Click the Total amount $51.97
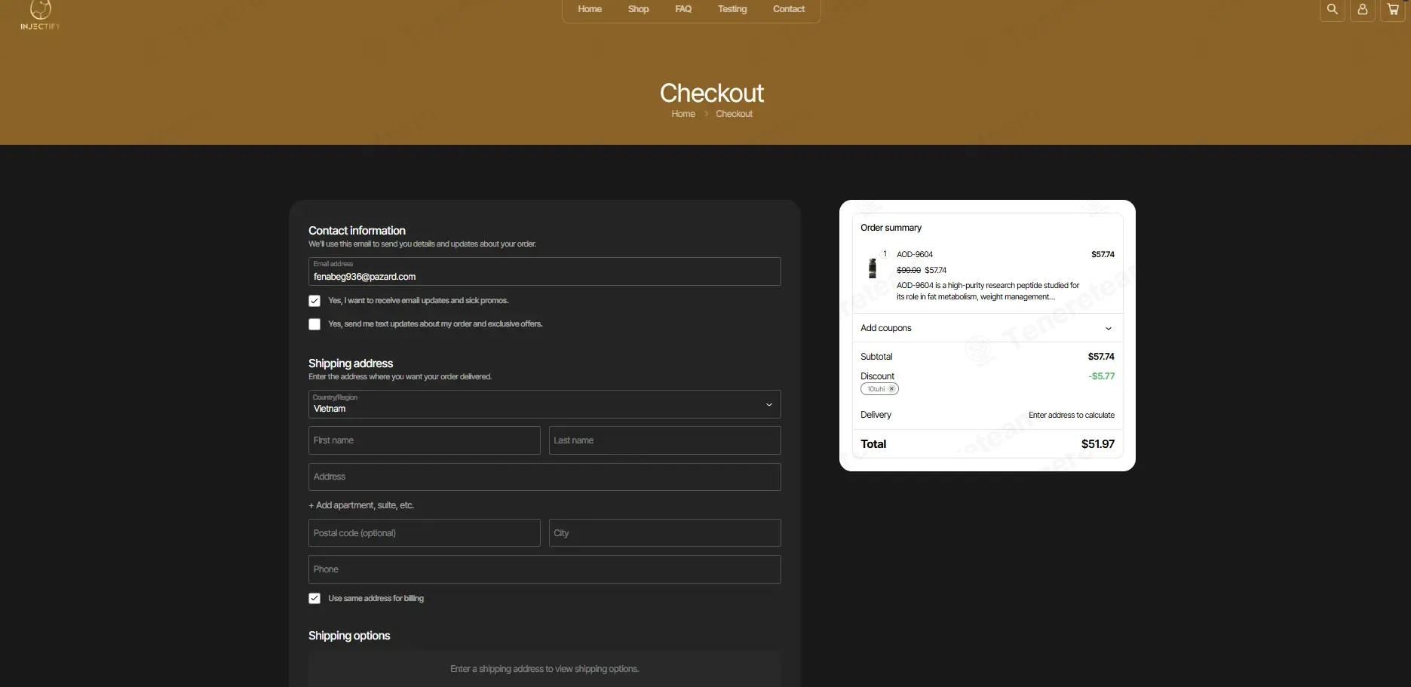 point(1097,444)
